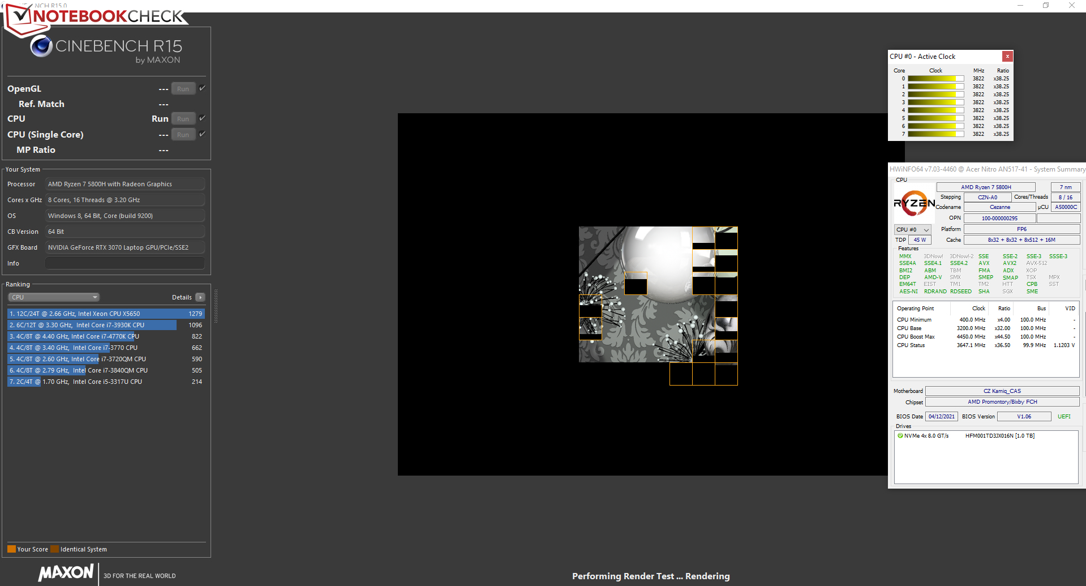Click the Core 7 clock bar in Active Clock
Image resolution: width=1086 pixels, height=586 pixels.
coord(935,134)
